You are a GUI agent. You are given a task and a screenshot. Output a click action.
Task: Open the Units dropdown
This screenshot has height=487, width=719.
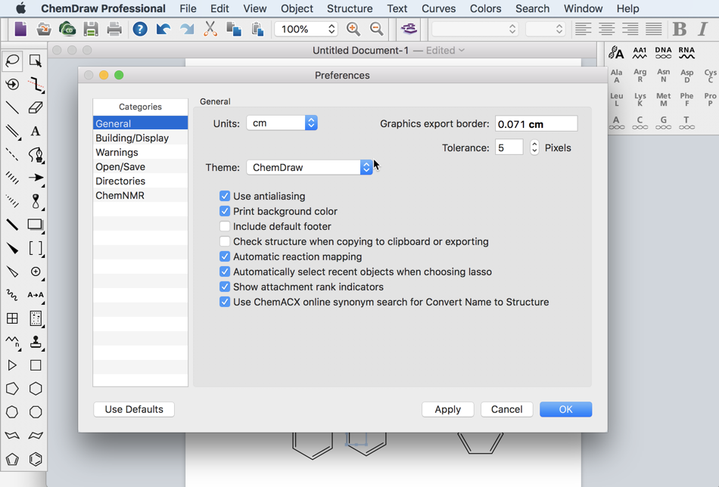coord(282,122)
